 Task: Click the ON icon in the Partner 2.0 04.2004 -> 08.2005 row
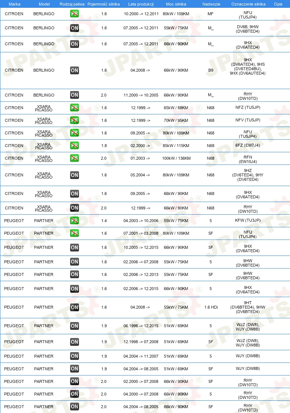click(x=75, y=407)
